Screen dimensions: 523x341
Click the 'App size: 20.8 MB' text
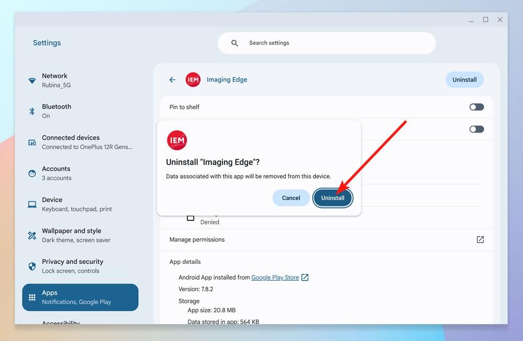[211, 310]
